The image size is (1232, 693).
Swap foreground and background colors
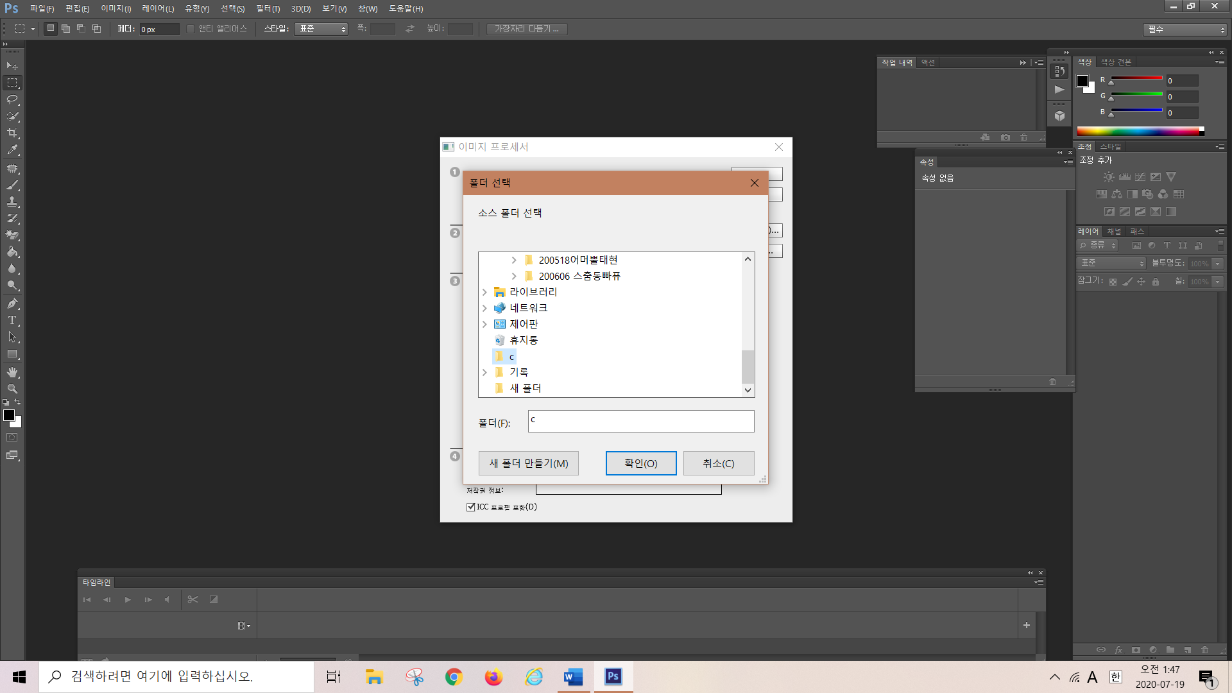click(x=17, y=402)
